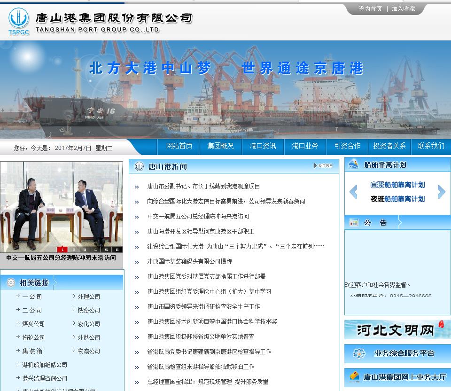Open 集团概况 navigation tab
The image size is (451, 391).
pyautogui.click(x=221, y=146)
